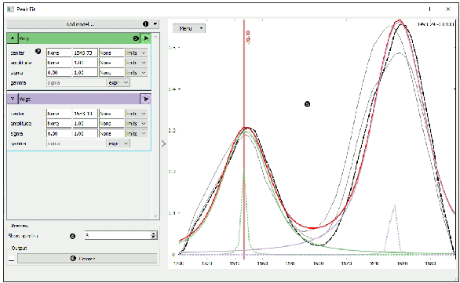Click green model's center maximum field
This screenshot has width=460, height=283.
click(x=111, y=53)
